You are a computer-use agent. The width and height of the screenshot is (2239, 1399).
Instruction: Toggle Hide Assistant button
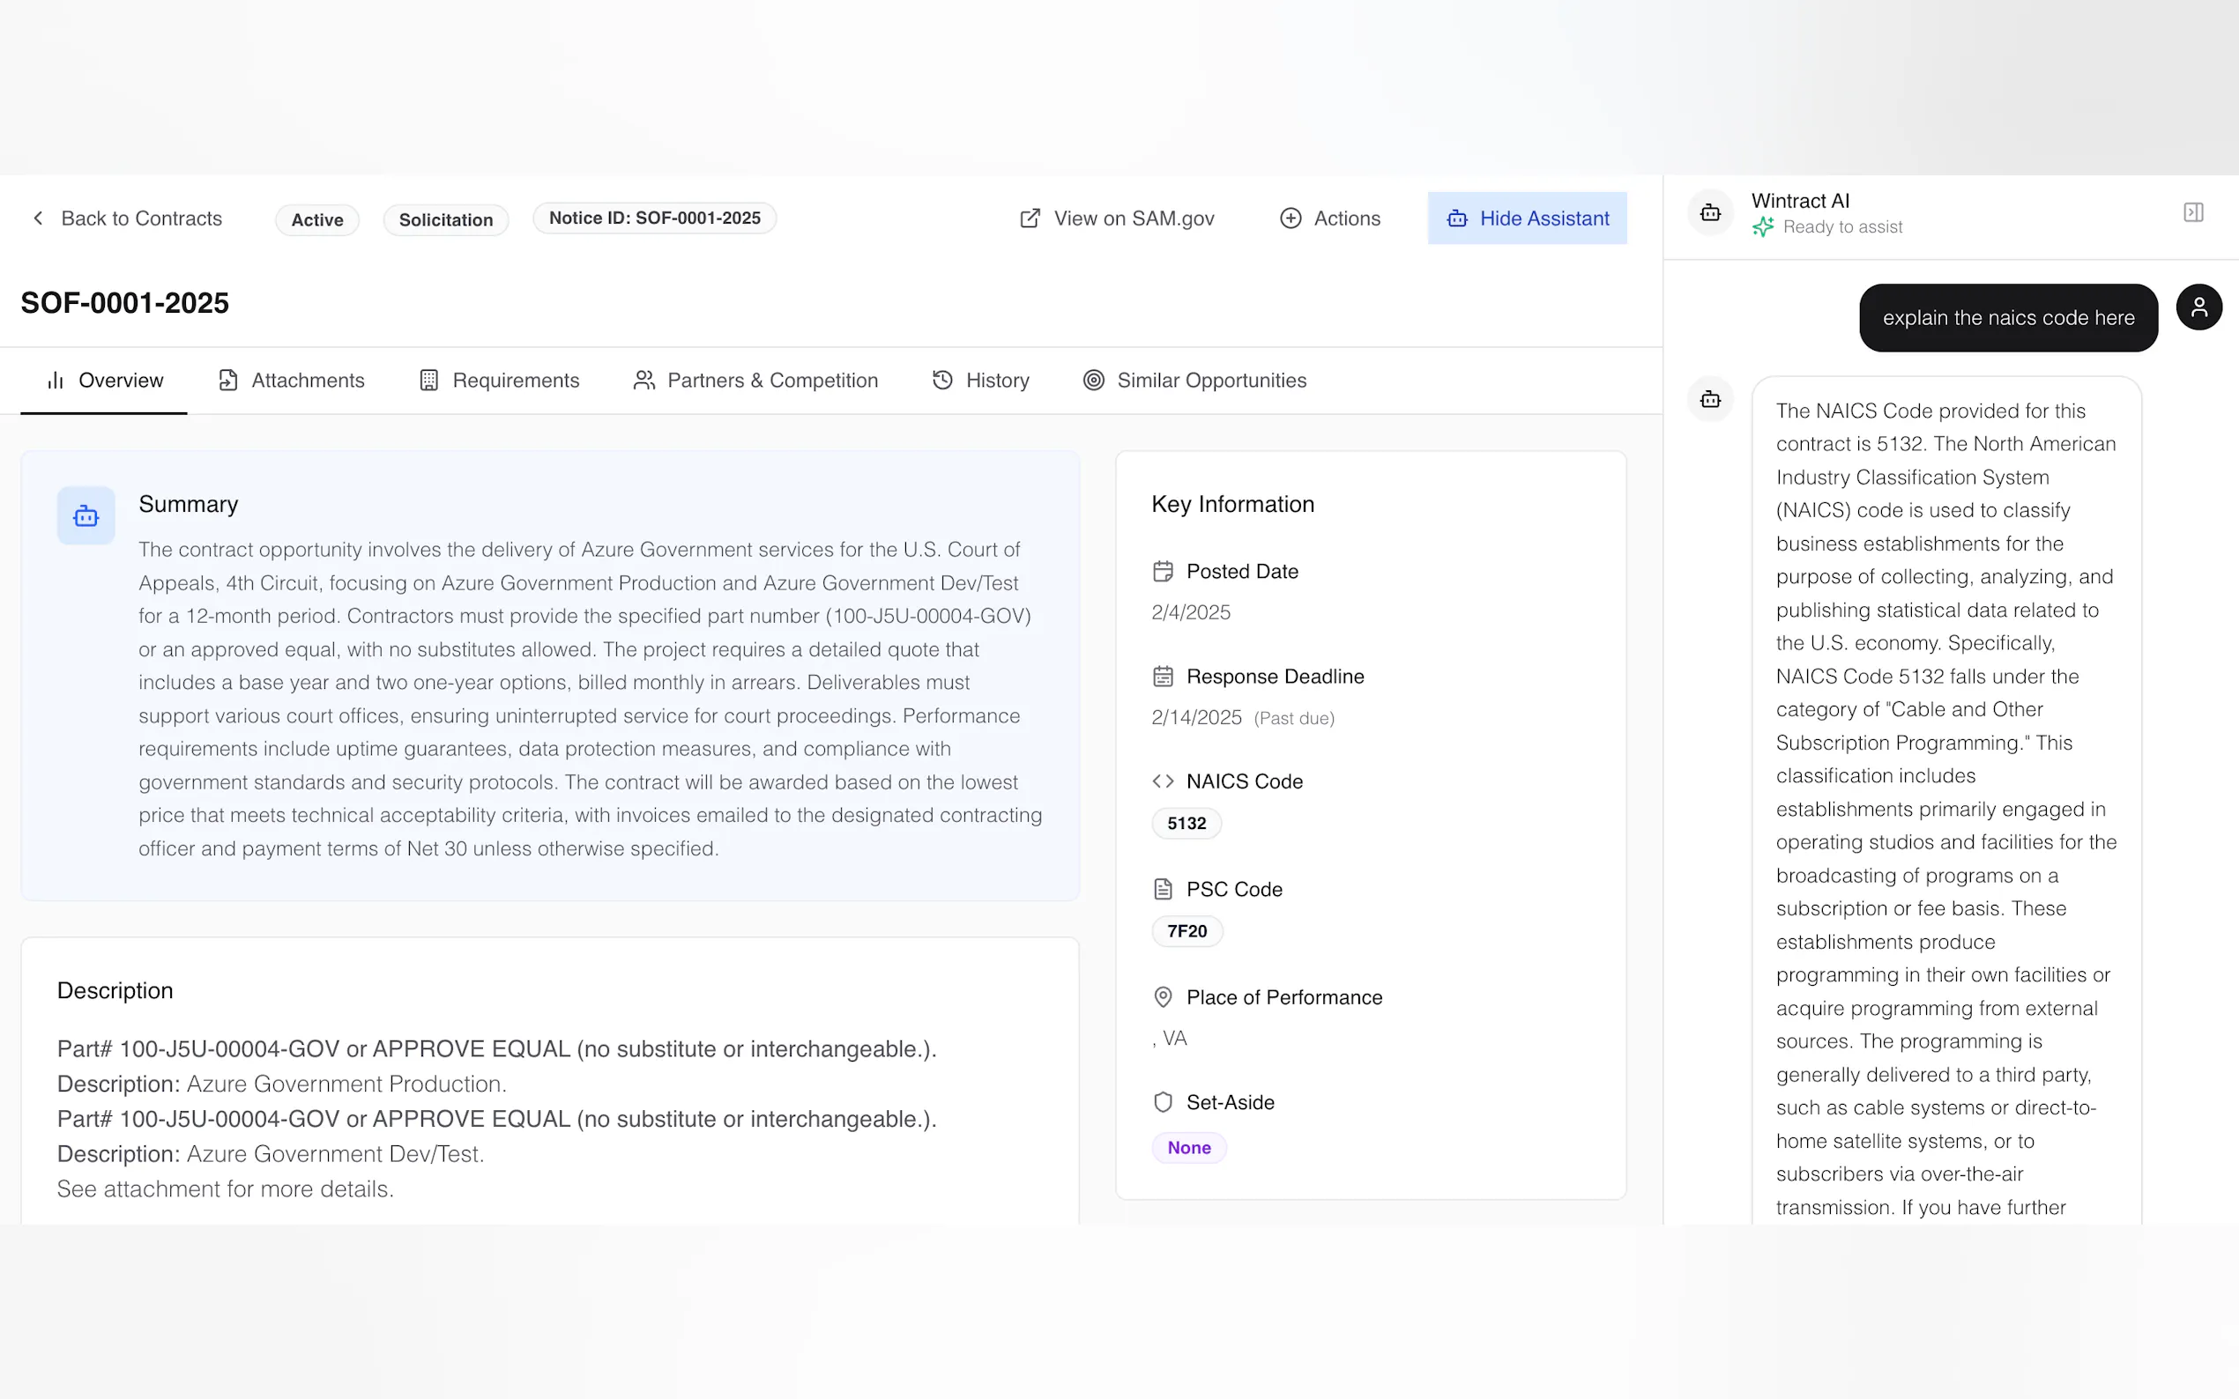point(1526,218)
